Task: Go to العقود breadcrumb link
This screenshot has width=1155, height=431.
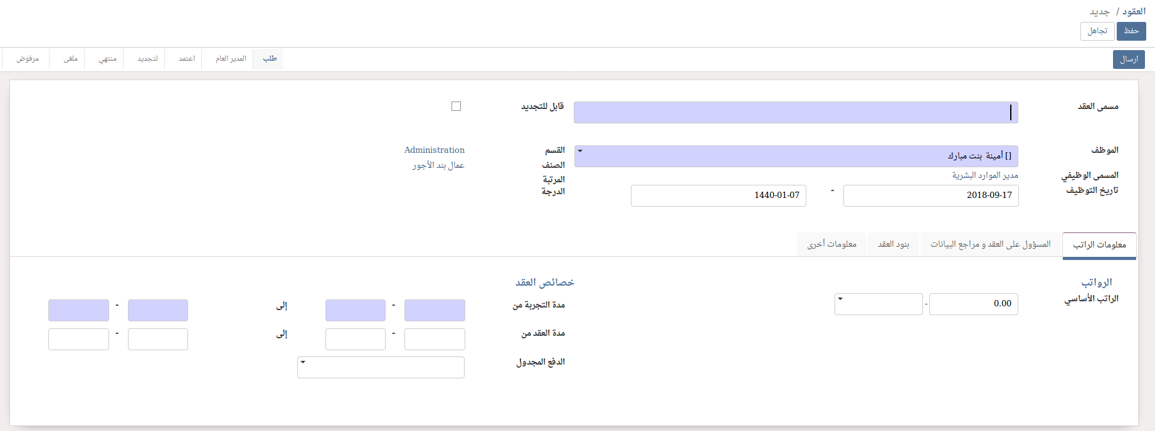Action: pyautogui.click(x=1134, y=12)
